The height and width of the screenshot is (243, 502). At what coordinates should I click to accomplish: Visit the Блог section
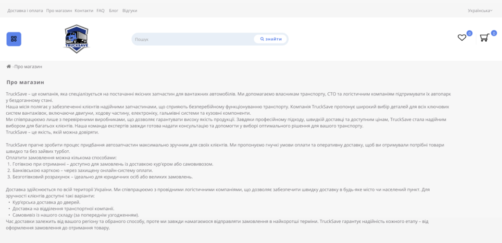pos(114,10)
